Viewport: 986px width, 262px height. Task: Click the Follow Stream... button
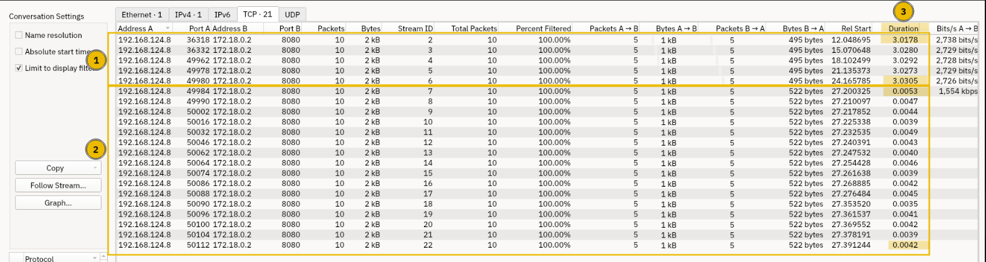(58, 185)
